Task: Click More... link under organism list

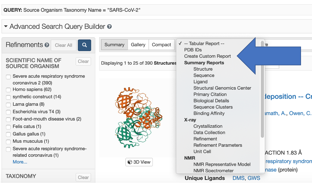Action: [x=20, y=162]
